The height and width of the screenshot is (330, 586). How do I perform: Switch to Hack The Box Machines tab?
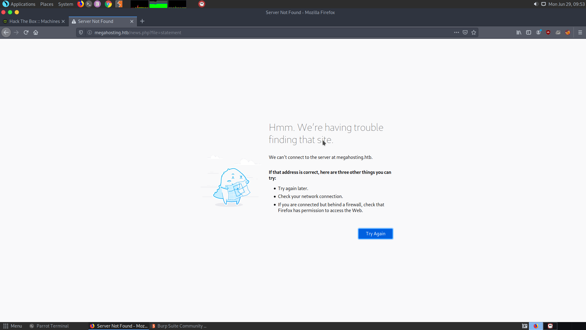[x=34, y=21]
